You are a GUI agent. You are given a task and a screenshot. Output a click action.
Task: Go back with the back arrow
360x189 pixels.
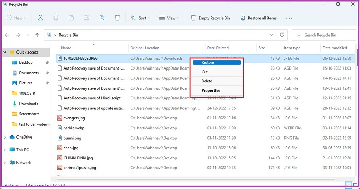pos(7,35)
